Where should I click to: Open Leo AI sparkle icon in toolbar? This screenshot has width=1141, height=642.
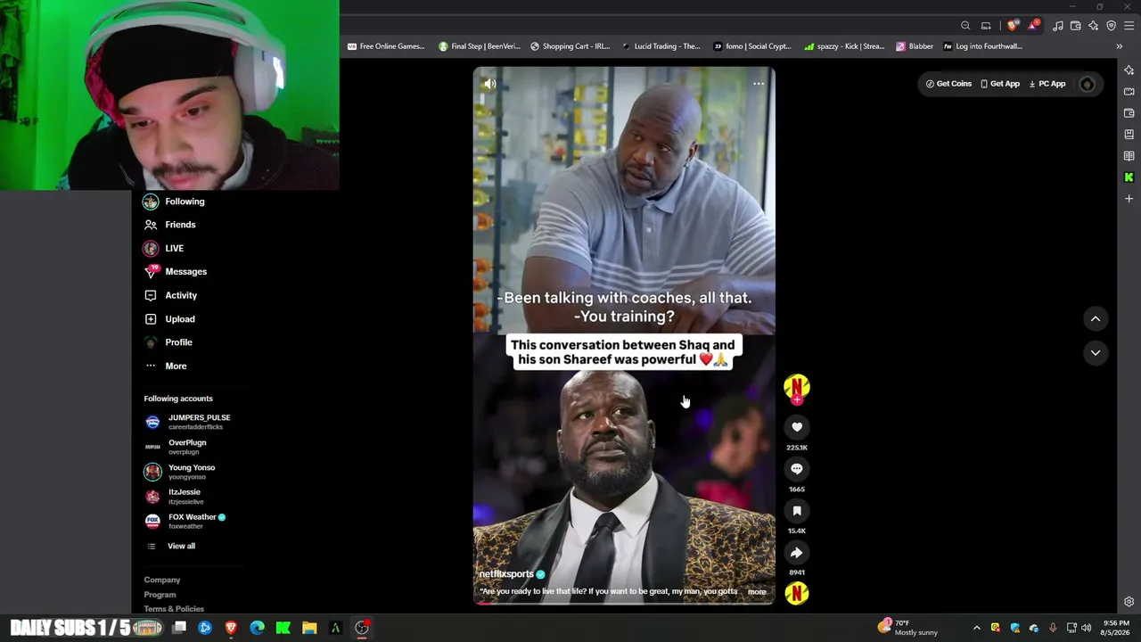[1094, 26]
